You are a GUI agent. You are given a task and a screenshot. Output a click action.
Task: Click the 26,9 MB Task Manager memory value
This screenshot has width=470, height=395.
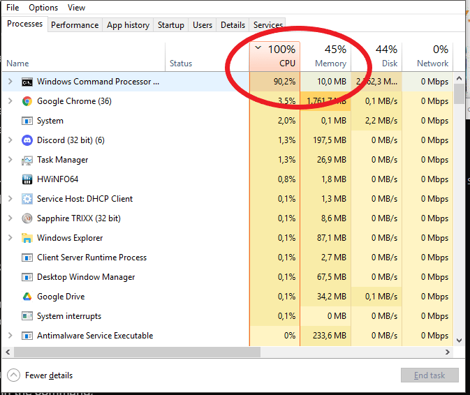click(x=332, y=160)
